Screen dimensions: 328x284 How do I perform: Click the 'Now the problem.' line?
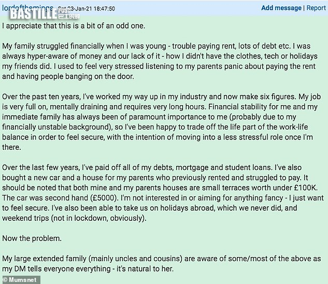(x=32, y=238)
